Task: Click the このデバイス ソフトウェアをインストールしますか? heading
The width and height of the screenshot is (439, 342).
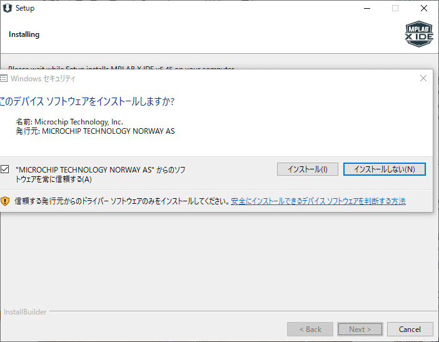Action: (87, 101)
